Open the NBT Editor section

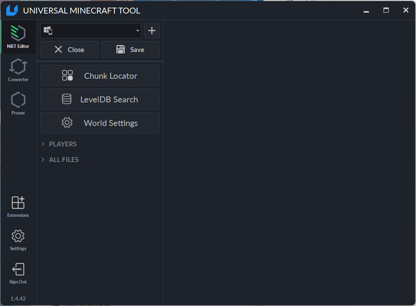tap(18, 37)
